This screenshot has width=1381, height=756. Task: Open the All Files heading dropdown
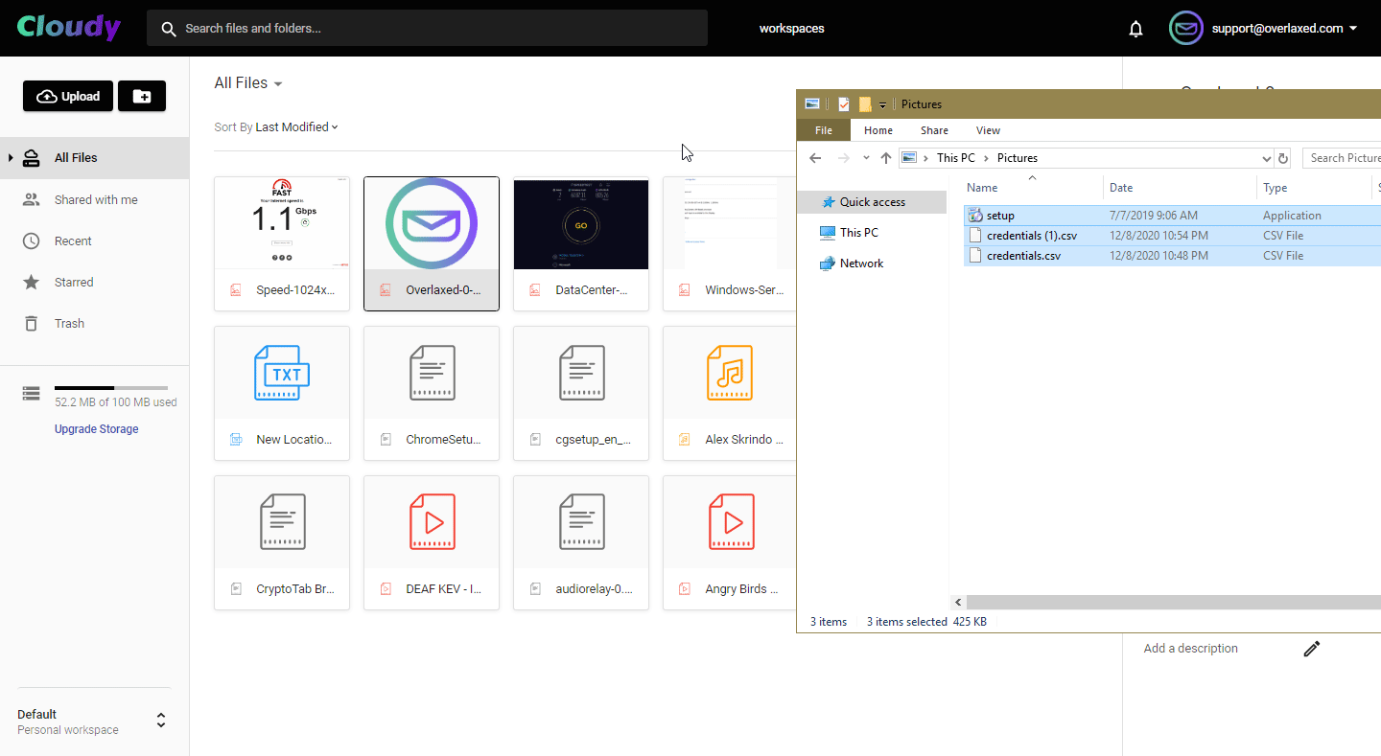coord(248,83)
